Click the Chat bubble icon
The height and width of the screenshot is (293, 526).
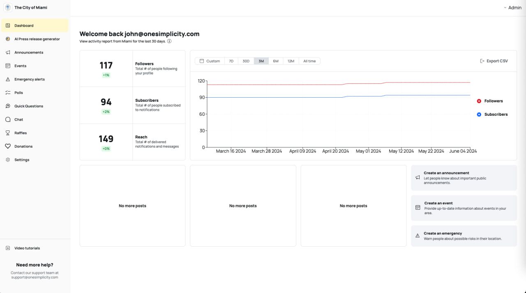8,119
